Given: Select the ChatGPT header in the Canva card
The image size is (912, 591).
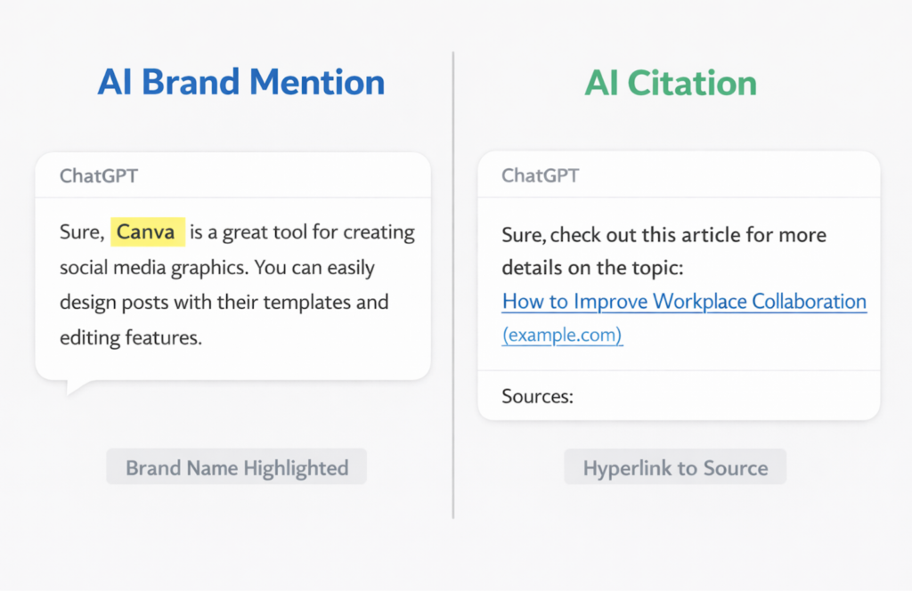Looking at the screenshot, I should tap(99, 175).
